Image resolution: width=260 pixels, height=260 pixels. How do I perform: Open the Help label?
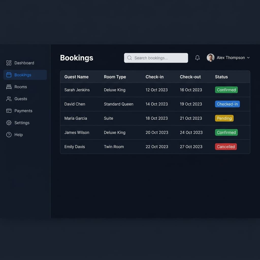tap(19, 135)
